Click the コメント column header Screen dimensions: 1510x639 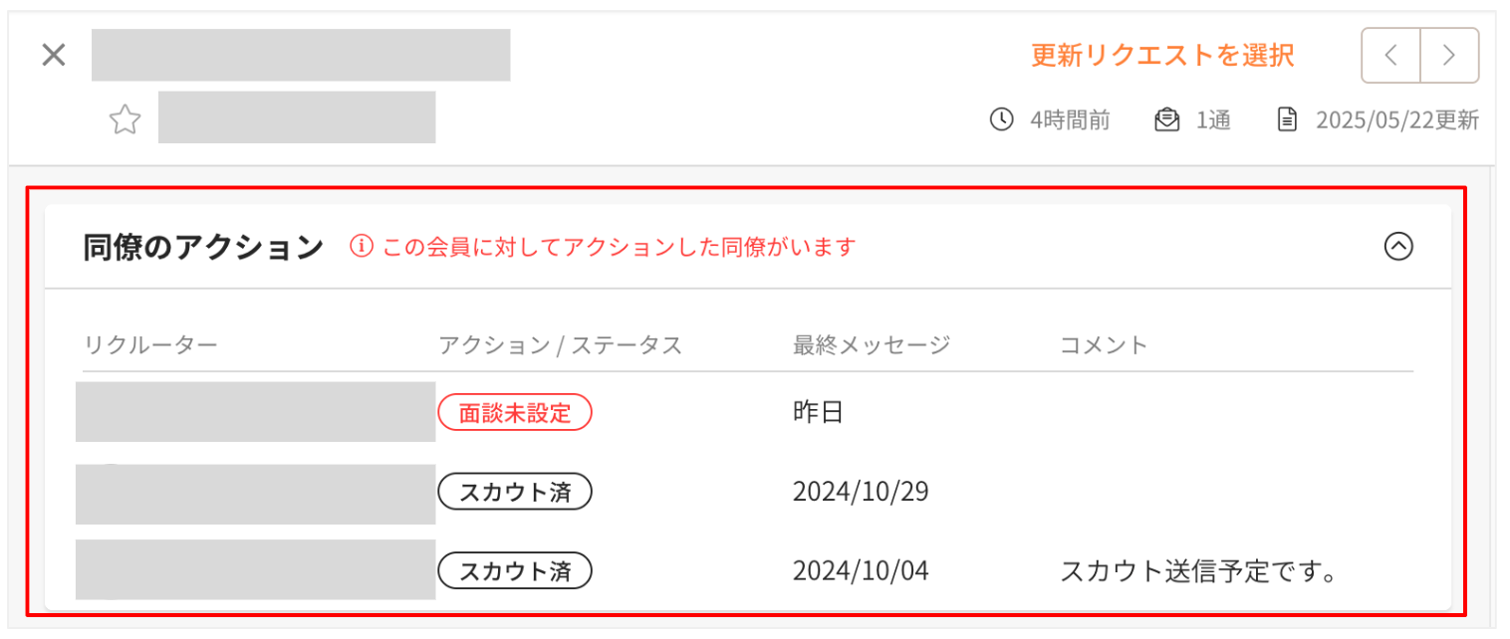coord(1104,345)
